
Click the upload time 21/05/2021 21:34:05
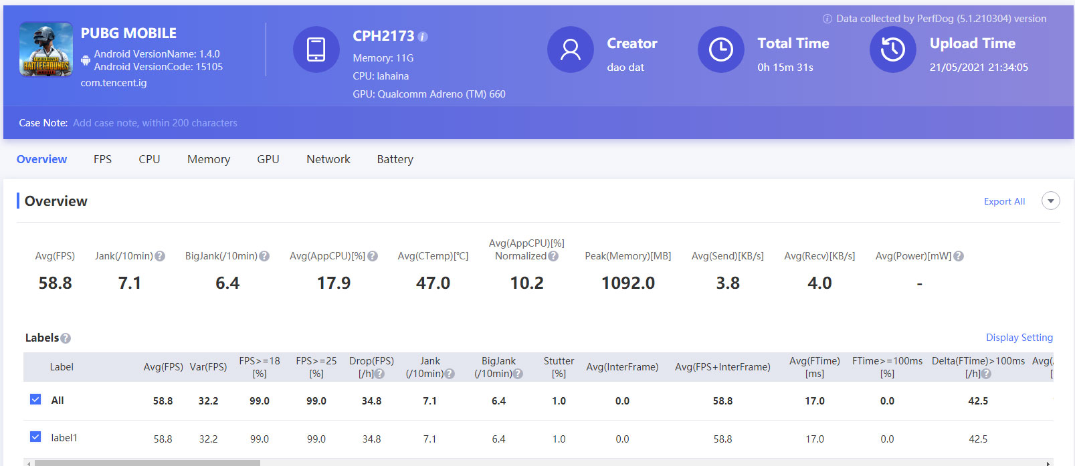click(x=979, y=68)
